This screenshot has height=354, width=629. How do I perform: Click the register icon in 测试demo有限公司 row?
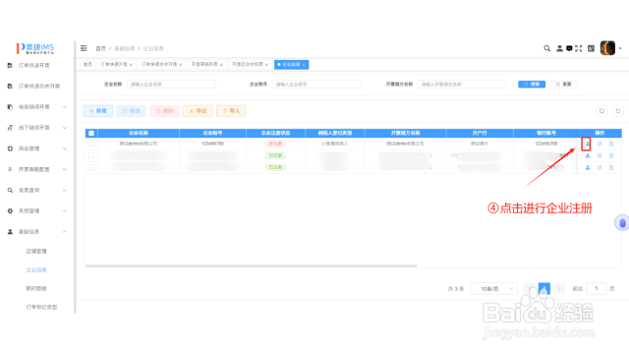click(x=588, y=144)
